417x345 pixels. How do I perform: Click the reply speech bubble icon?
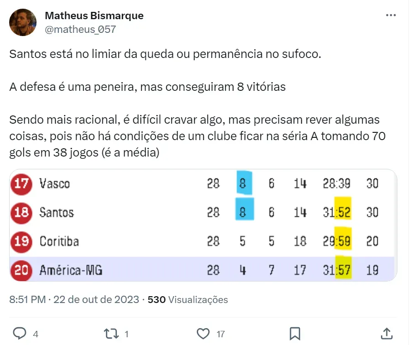click(20, 334)
